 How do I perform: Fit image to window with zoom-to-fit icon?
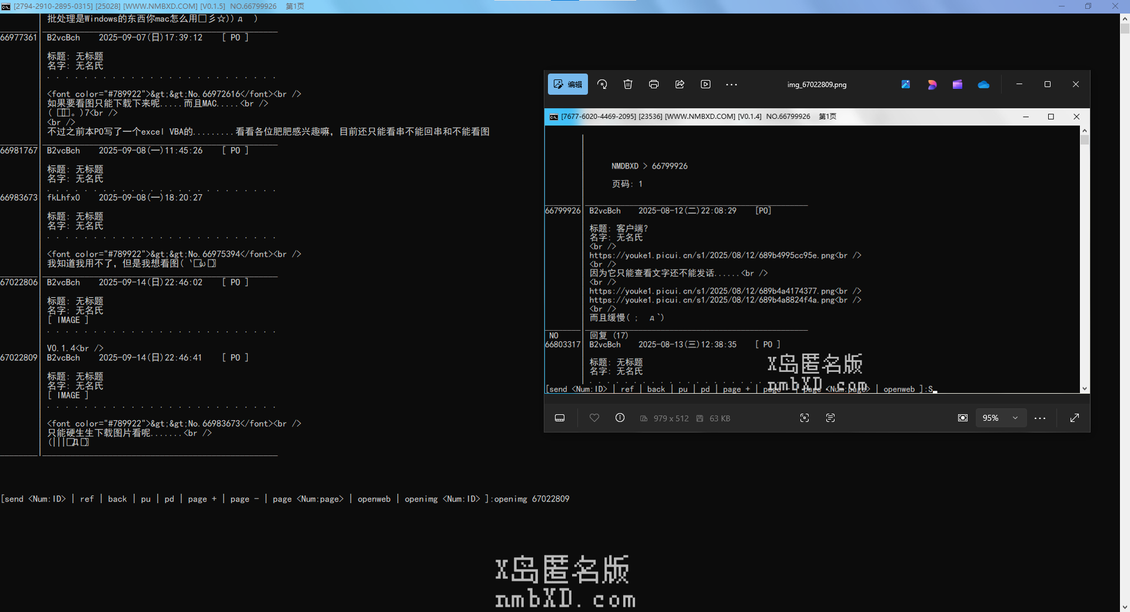click(x=963, y=418)
